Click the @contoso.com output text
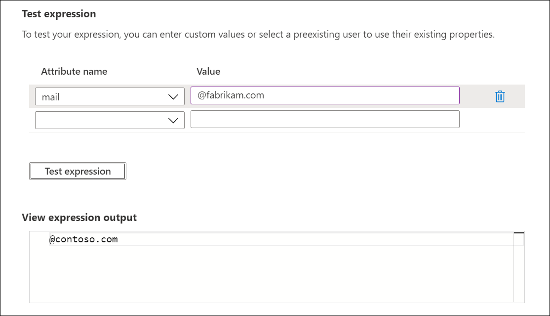 point(83,239)
